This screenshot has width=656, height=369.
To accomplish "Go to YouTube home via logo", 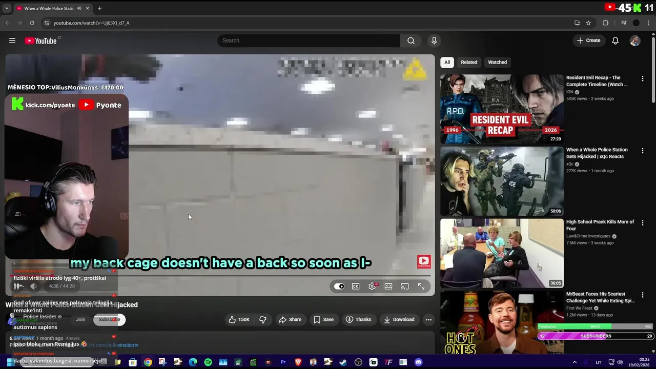I will (41, 40).
